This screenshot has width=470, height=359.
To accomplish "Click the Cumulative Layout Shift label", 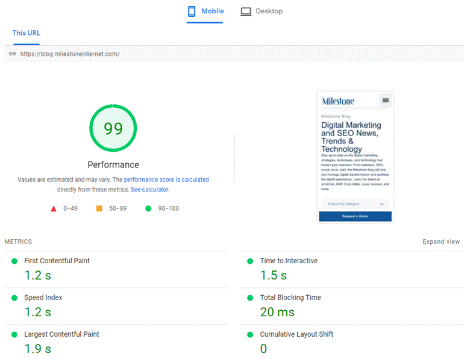I will [296, 334].
